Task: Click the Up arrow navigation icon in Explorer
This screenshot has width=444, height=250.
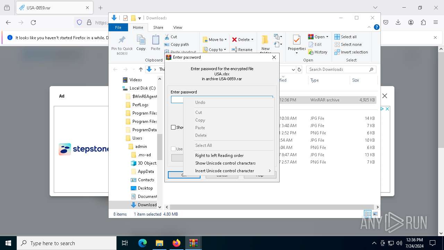Action: [x=140, y=69]
